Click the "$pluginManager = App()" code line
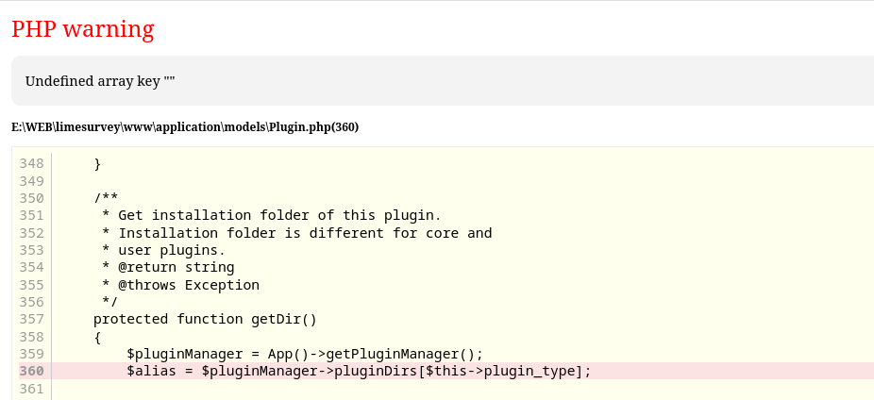874x400 pixels. click(x=304, y=354)
